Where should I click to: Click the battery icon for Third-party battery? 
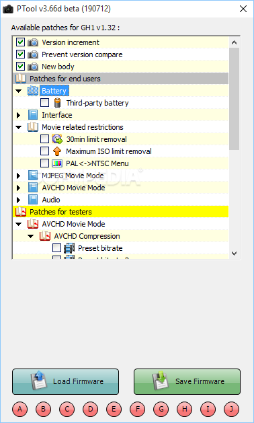tap(57, 103)
